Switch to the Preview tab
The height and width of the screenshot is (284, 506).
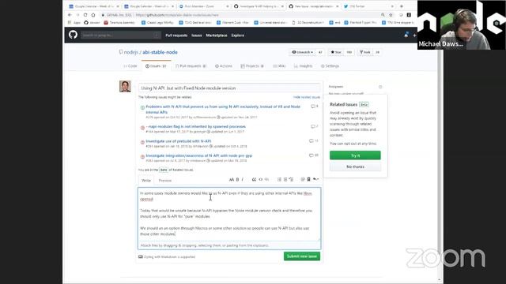165,181
